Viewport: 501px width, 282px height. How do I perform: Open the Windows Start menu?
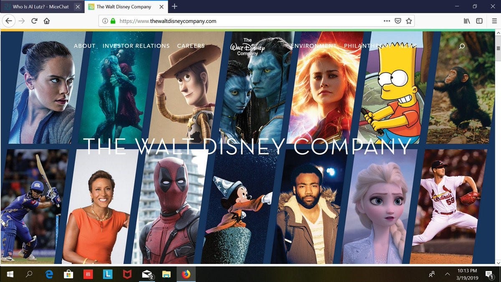10,274
